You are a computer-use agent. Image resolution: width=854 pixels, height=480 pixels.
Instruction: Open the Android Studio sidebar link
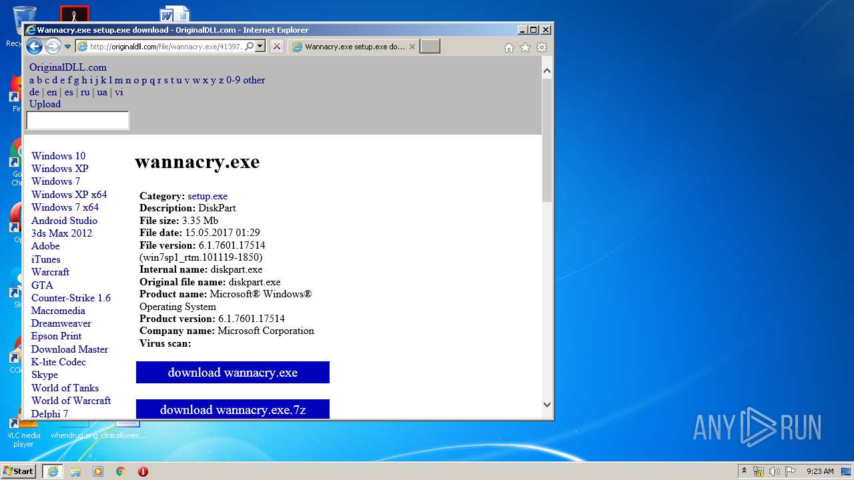(x=64, y=221)
